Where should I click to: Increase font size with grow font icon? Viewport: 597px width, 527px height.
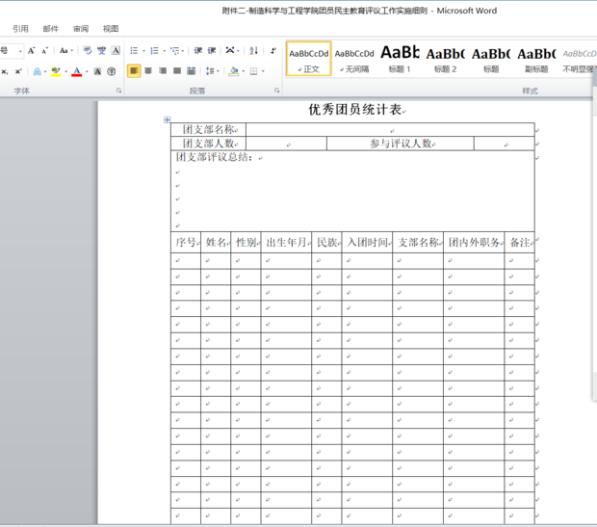[x=31, y=50]
